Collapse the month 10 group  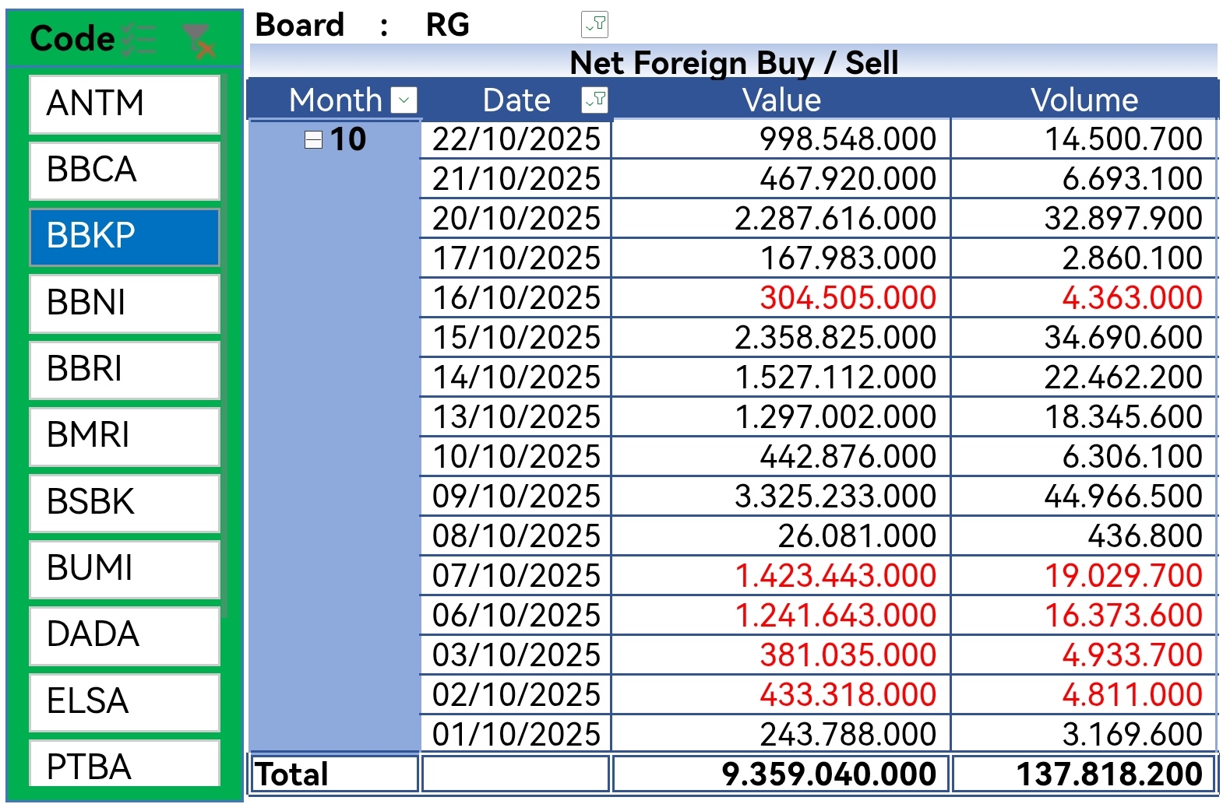[313, 139]
